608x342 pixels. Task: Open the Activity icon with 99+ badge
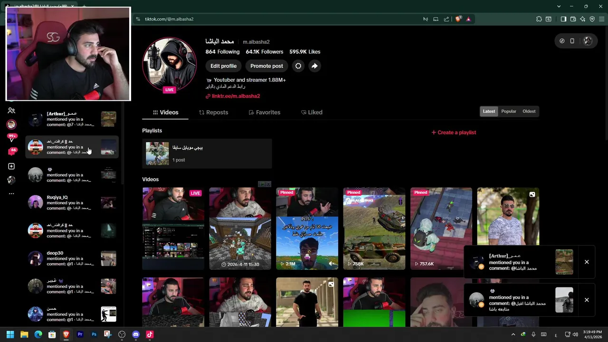click(11, 138)
